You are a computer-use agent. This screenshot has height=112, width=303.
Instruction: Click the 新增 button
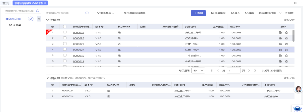pos(198,13)
